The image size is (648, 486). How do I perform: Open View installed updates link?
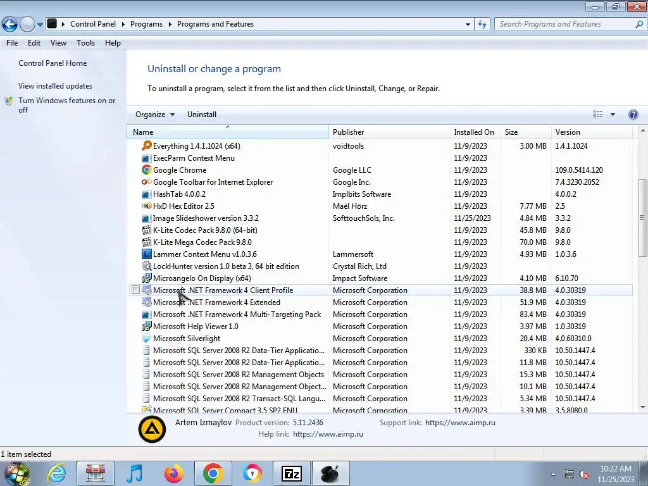click(x=56, y=86)
